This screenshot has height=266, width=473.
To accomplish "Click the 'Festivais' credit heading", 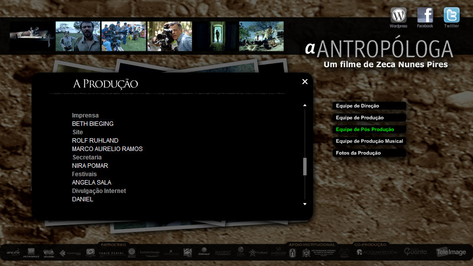I will pos(84,174).
